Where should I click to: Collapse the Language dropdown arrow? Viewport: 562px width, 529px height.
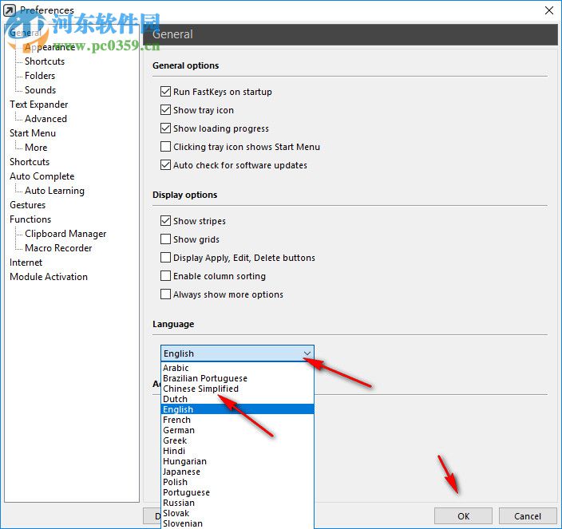pyautogui.click(x=307, y=353)
